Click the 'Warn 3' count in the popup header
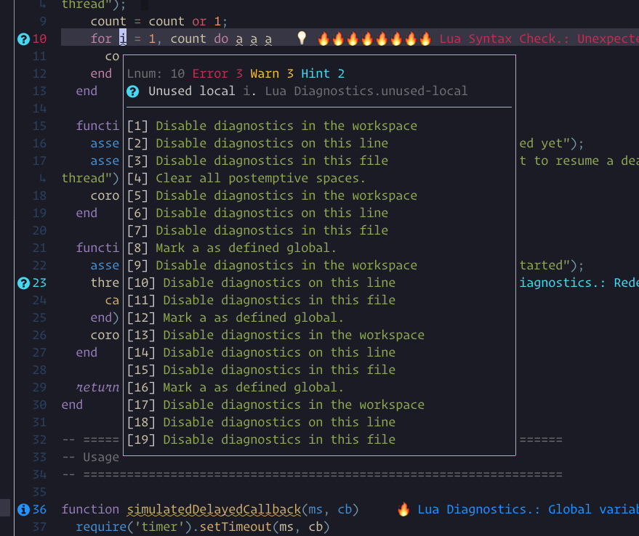 tap(272, 74)
